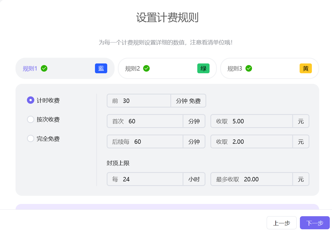Image resolution: width=332 pixels, height=232 pixels.
Task: Click the green checkmark on 规则3 tab
Action: 248,68
